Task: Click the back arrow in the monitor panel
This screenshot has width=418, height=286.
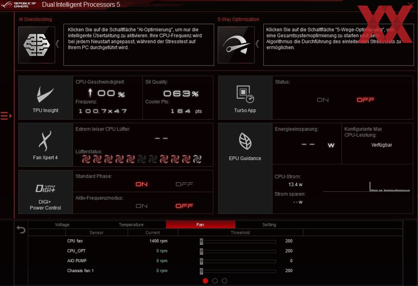Action: 21,230
